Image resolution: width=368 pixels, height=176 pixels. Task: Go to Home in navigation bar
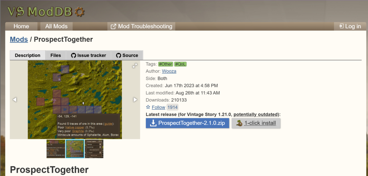(21, 26)
